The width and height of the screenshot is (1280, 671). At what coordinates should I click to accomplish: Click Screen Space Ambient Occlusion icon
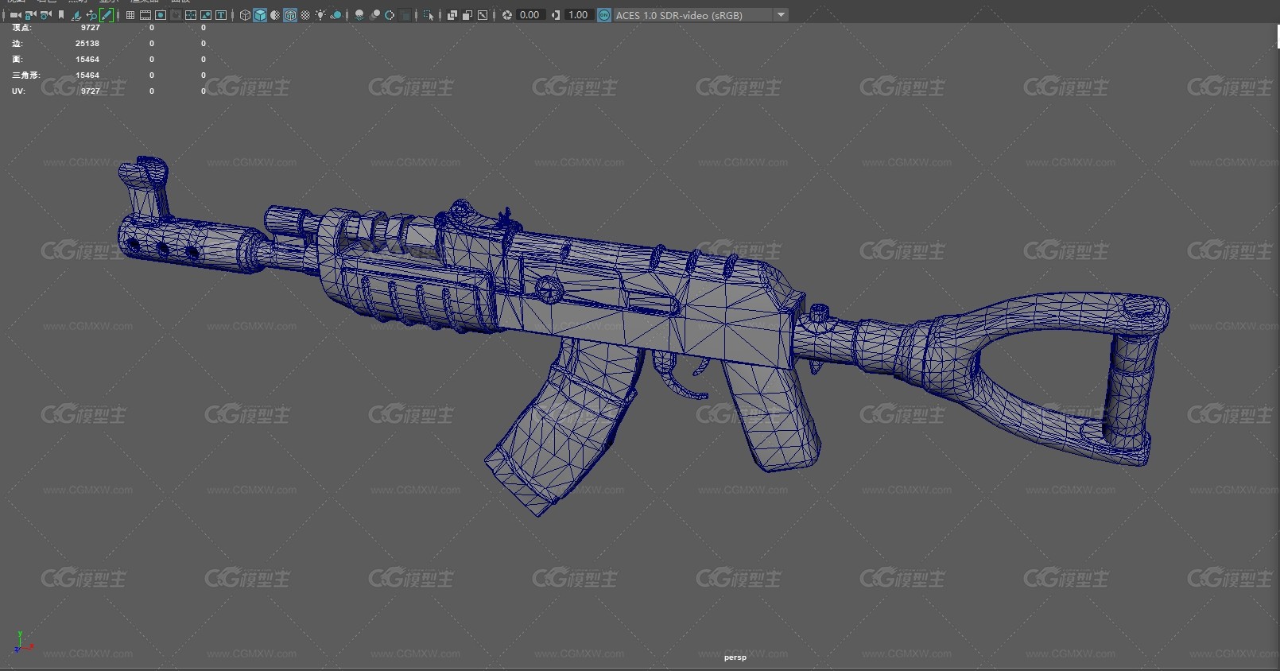(359, 15)
